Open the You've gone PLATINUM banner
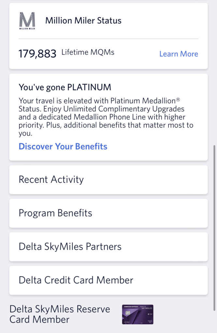The image size is (217, 333). point(65,87)
